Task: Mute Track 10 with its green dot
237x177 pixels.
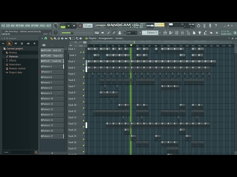Action: (84, 108)
